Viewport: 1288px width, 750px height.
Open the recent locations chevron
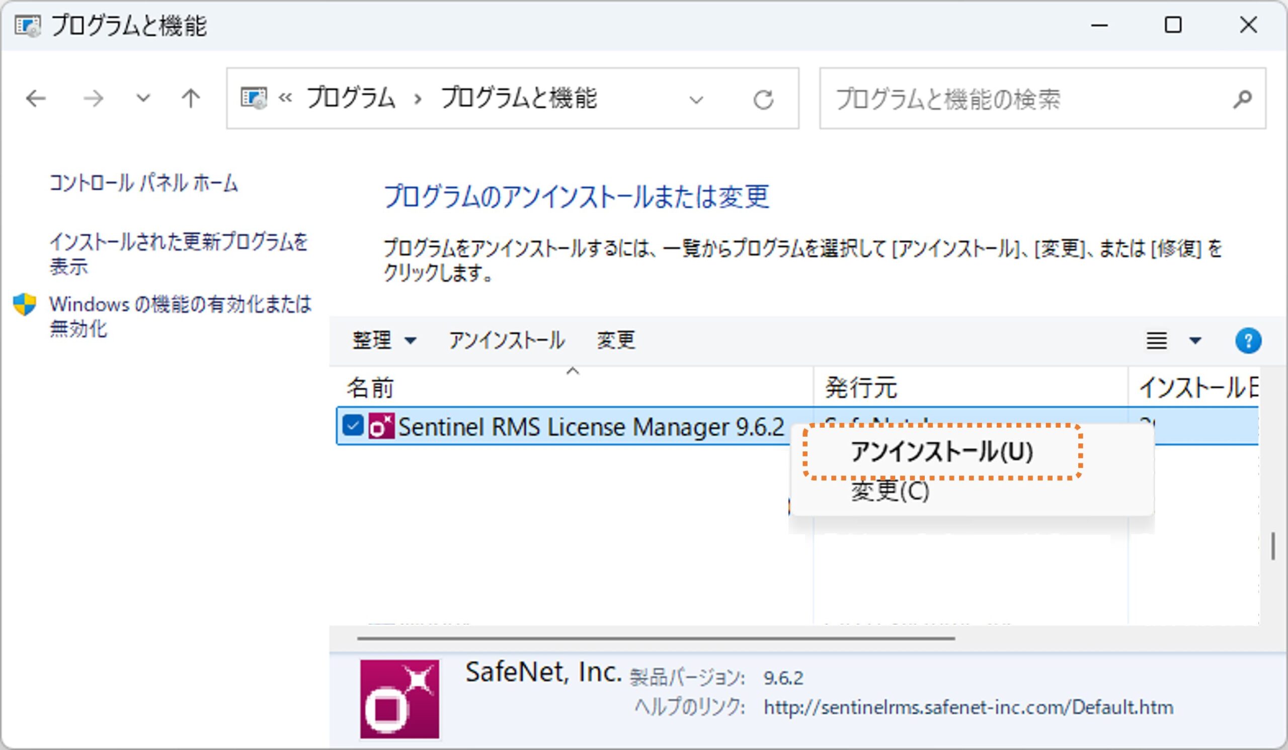[143, 98]
